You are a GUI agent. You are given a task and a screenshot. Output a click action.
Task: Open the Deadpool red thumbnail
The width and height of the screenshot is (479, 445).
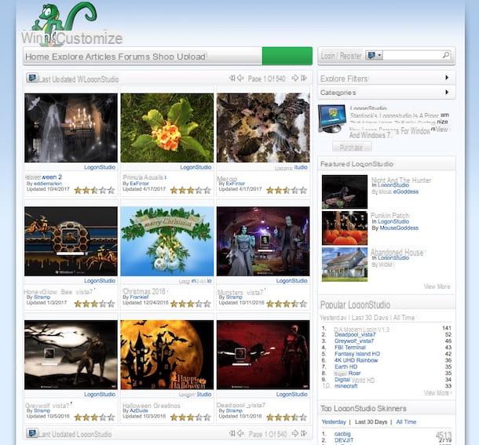(263, 355)
